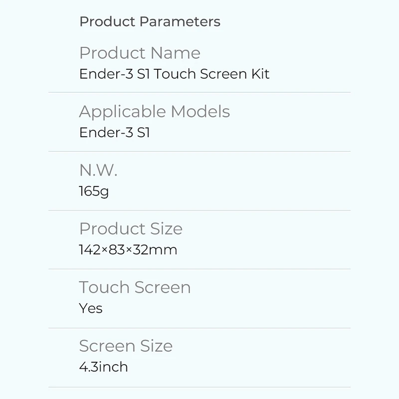Screen dimensions: 399x399
Task: Click the Product Name label
Action: pos(140,53)
